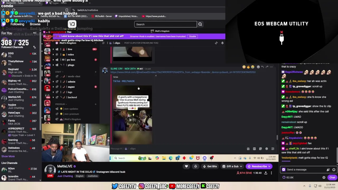
Task: Click the microphone icon in system tray
Action: [310, 186]
